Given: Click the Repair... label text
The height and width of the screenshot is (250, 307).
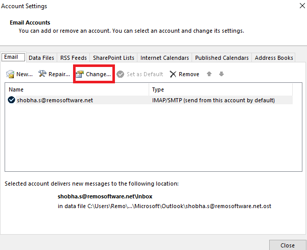Looking at the screenshot, I should (59, 74).
